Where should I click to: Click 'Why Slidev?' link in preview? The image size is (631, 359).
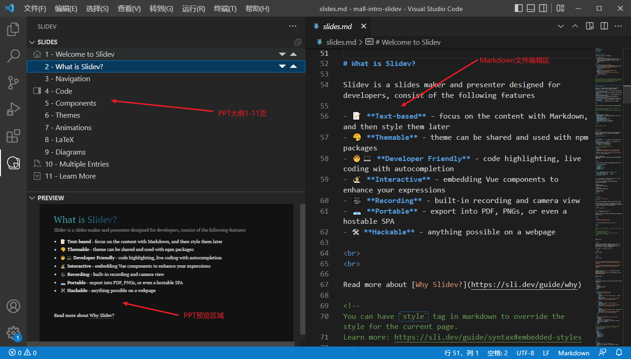tap(101, 316)
